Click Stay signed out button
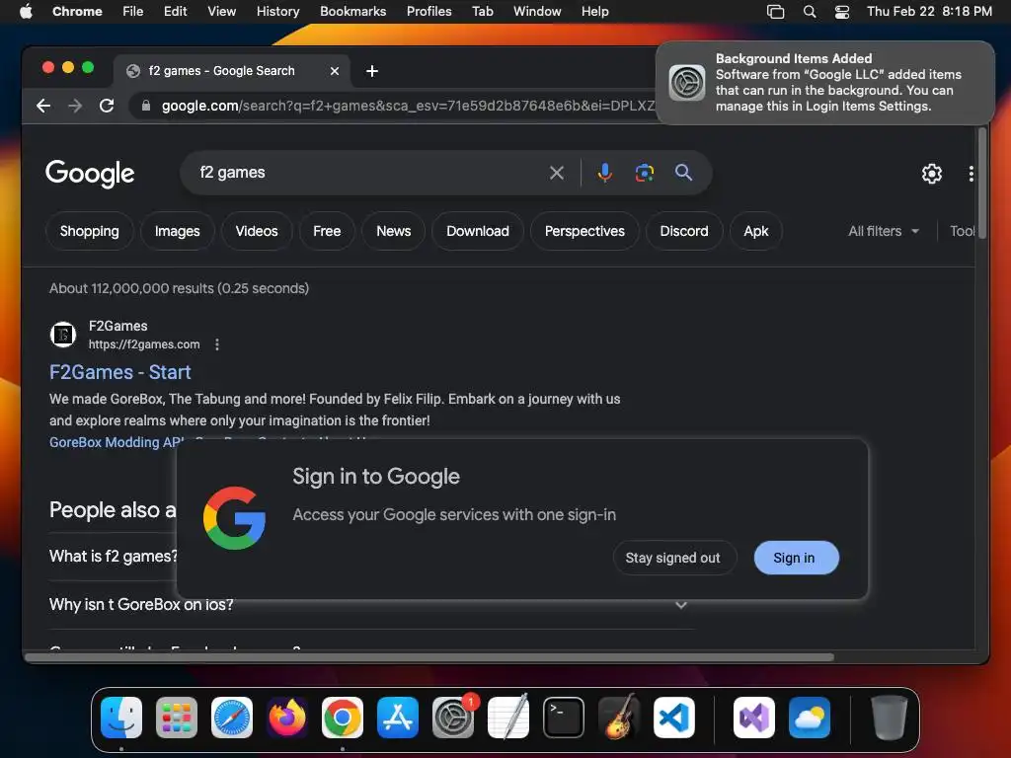The image size is (1011, 758). point(674,558)
